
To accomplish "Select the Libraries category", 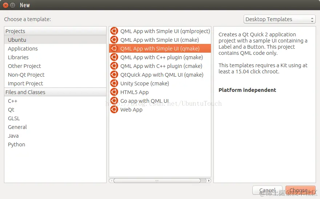I will click(x=55, y=57).
